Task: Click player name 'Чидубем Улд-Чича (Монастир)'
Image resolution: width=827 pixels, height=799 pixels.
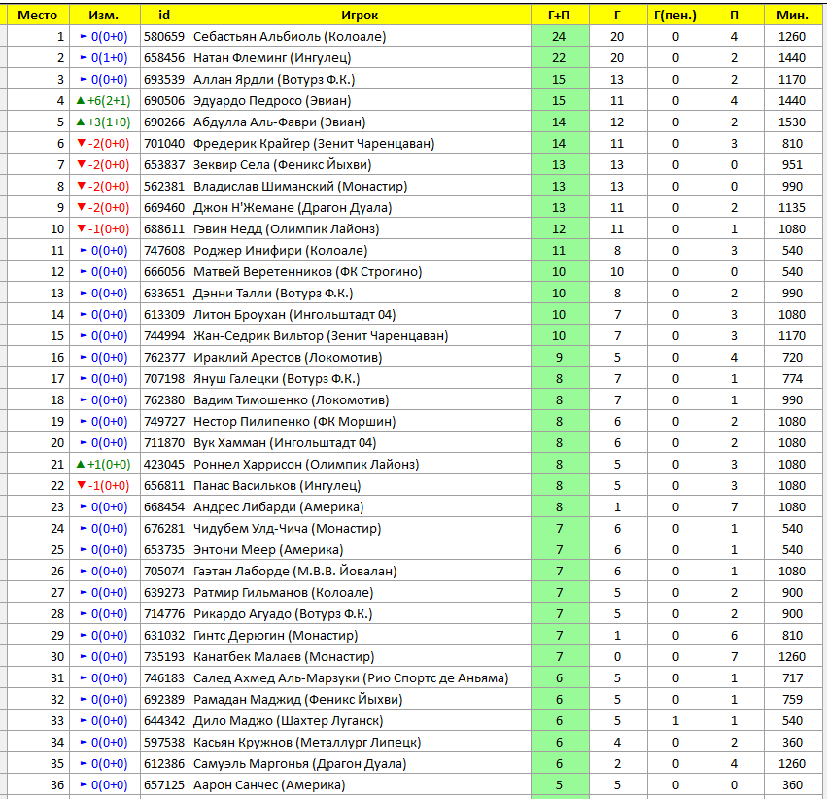Action: click(x=288, y=528)
